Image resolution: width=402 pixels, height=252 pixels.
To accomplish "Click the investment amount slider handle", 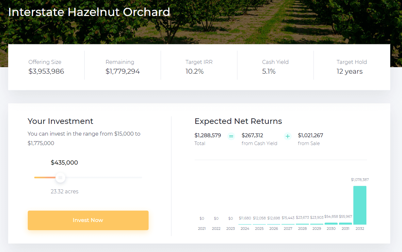I will coord(60,178).
